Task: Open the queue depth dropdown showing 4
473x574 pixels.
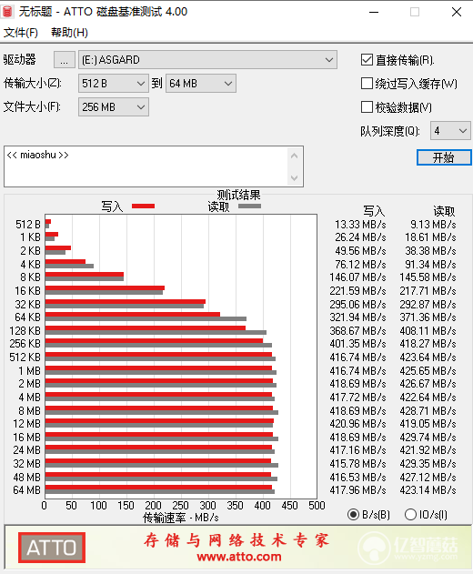Action: point(450,131)
